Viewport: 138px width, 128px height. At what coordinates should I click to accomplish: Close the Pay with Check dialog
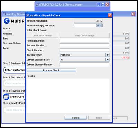110,15
